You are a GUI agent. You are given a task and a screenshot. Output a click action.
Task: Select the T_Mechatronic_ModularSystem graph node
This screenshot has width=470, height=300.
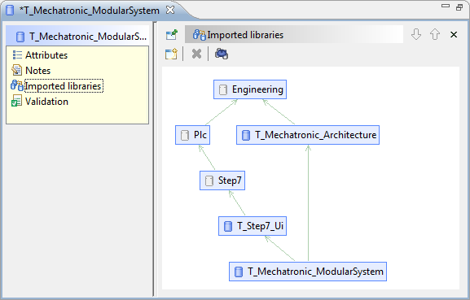tap(308, 272)
